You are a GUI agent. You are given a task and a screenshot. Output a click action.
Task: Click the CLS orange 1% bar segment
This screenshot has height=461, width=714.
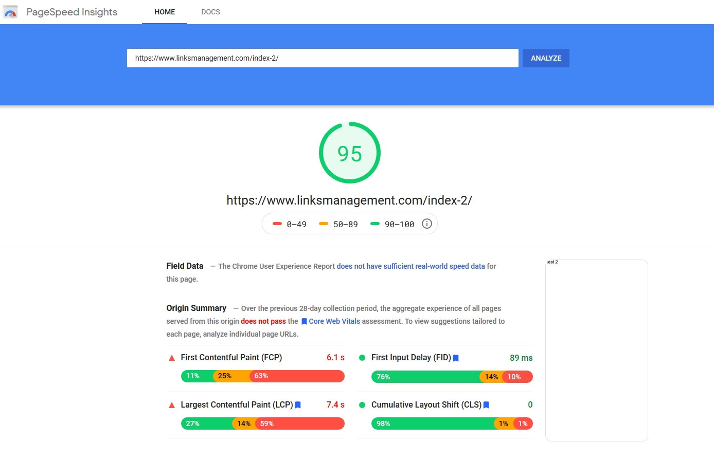[504, 423]
